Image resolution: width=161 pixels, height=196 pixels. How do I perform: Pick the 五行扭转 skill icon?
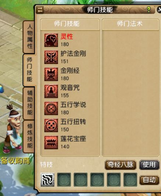51,125
